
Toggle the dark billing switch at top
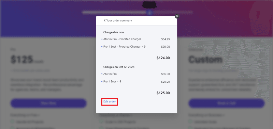149,5
